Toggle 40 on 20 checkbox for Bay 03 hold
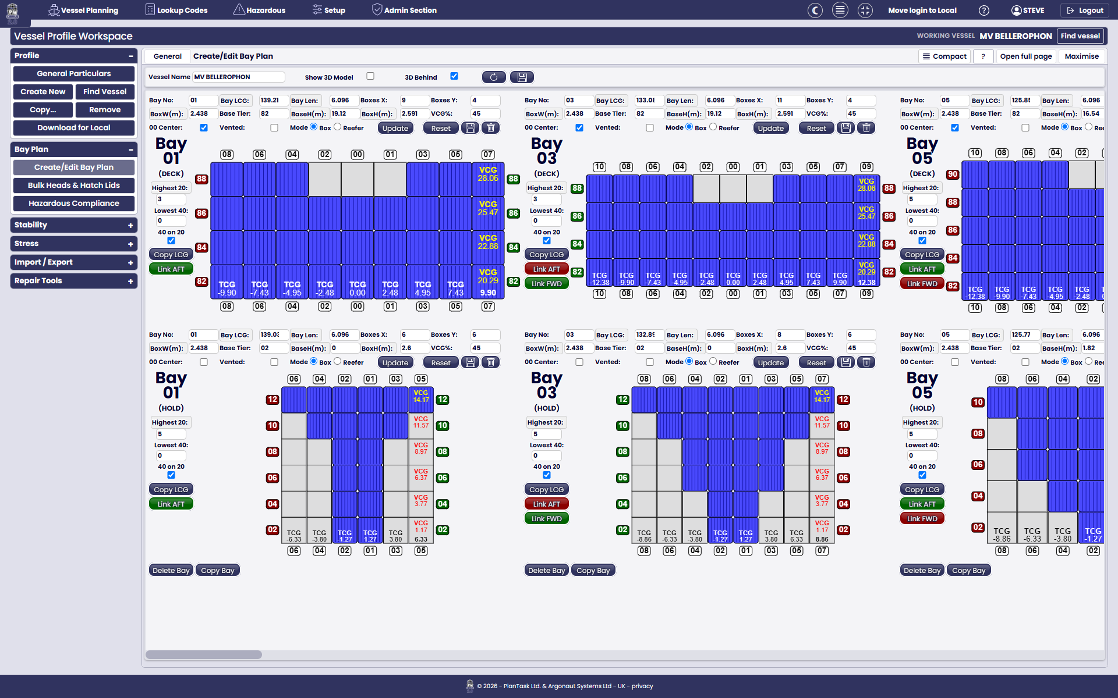Image resolution: width=1118 pixels, height=698 pixels. (547, 475)
